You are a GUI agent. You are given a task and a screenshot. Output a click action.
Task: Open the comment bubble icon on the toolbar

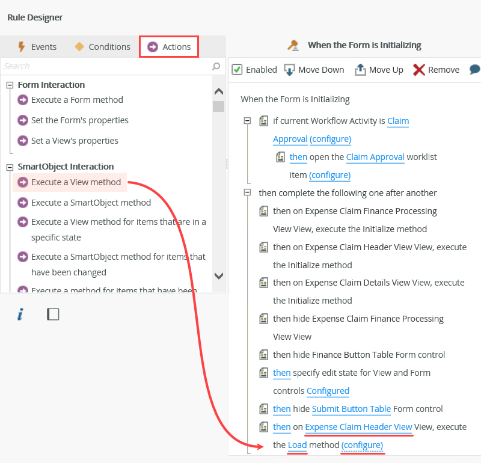click(x=474, y=69)
